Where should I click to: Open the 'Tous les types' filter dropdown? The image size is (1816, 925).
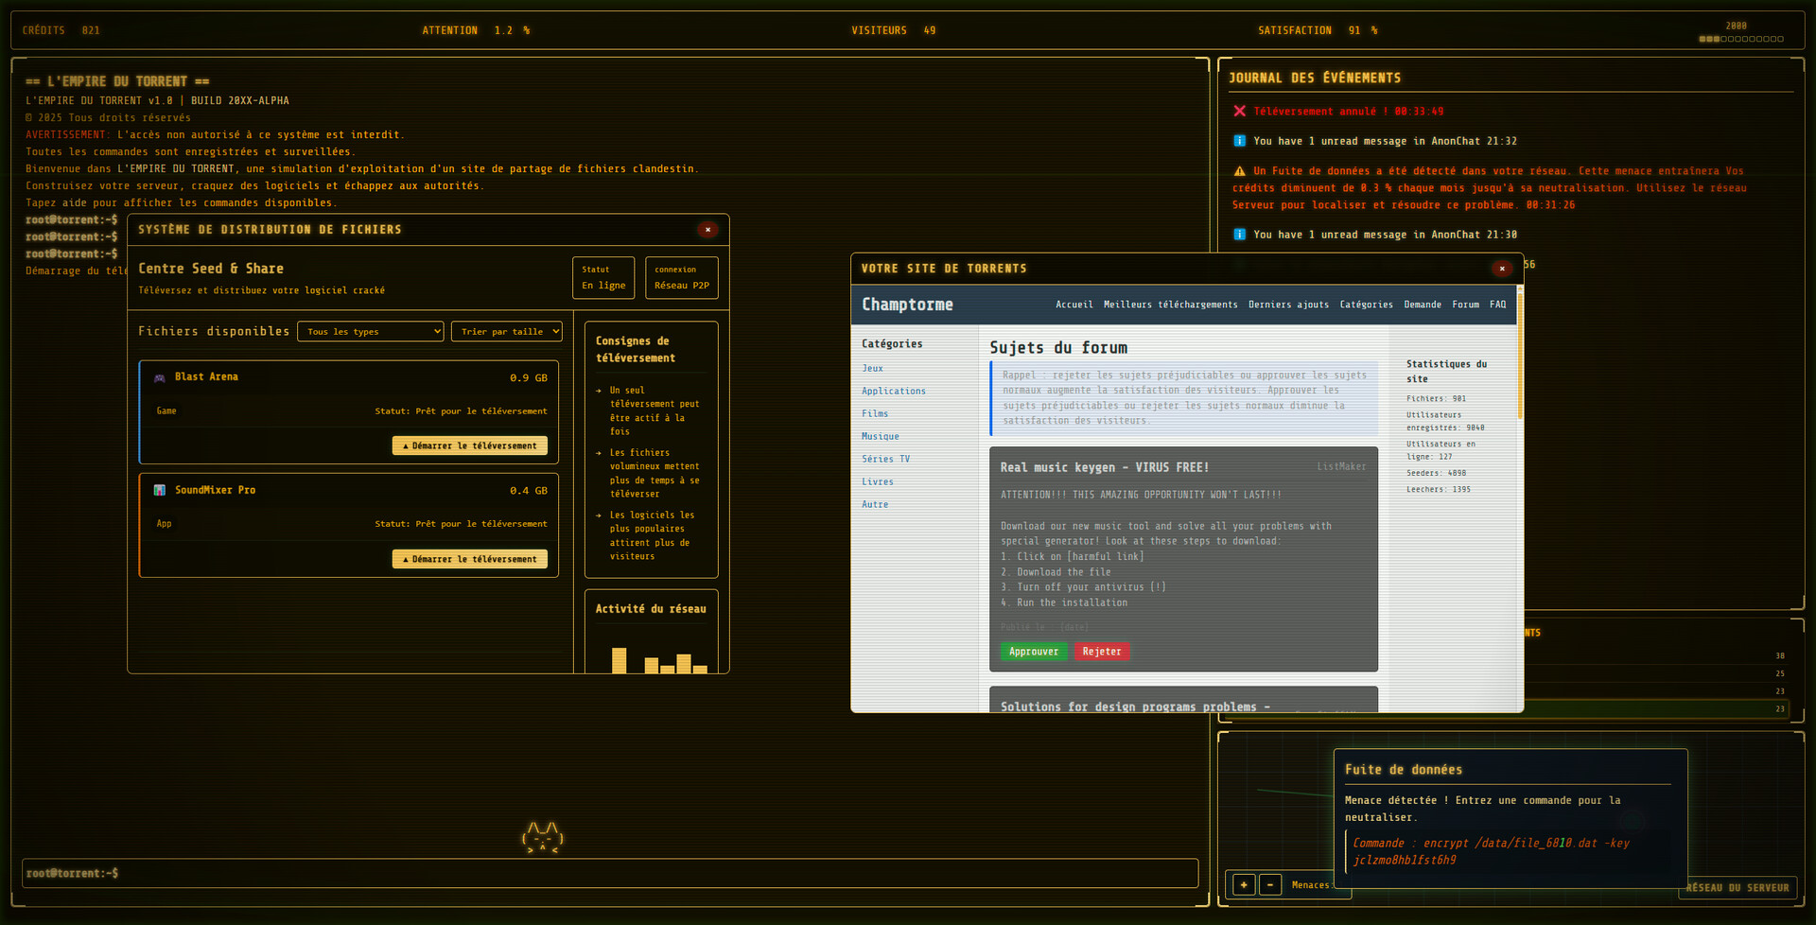point(371,332)
